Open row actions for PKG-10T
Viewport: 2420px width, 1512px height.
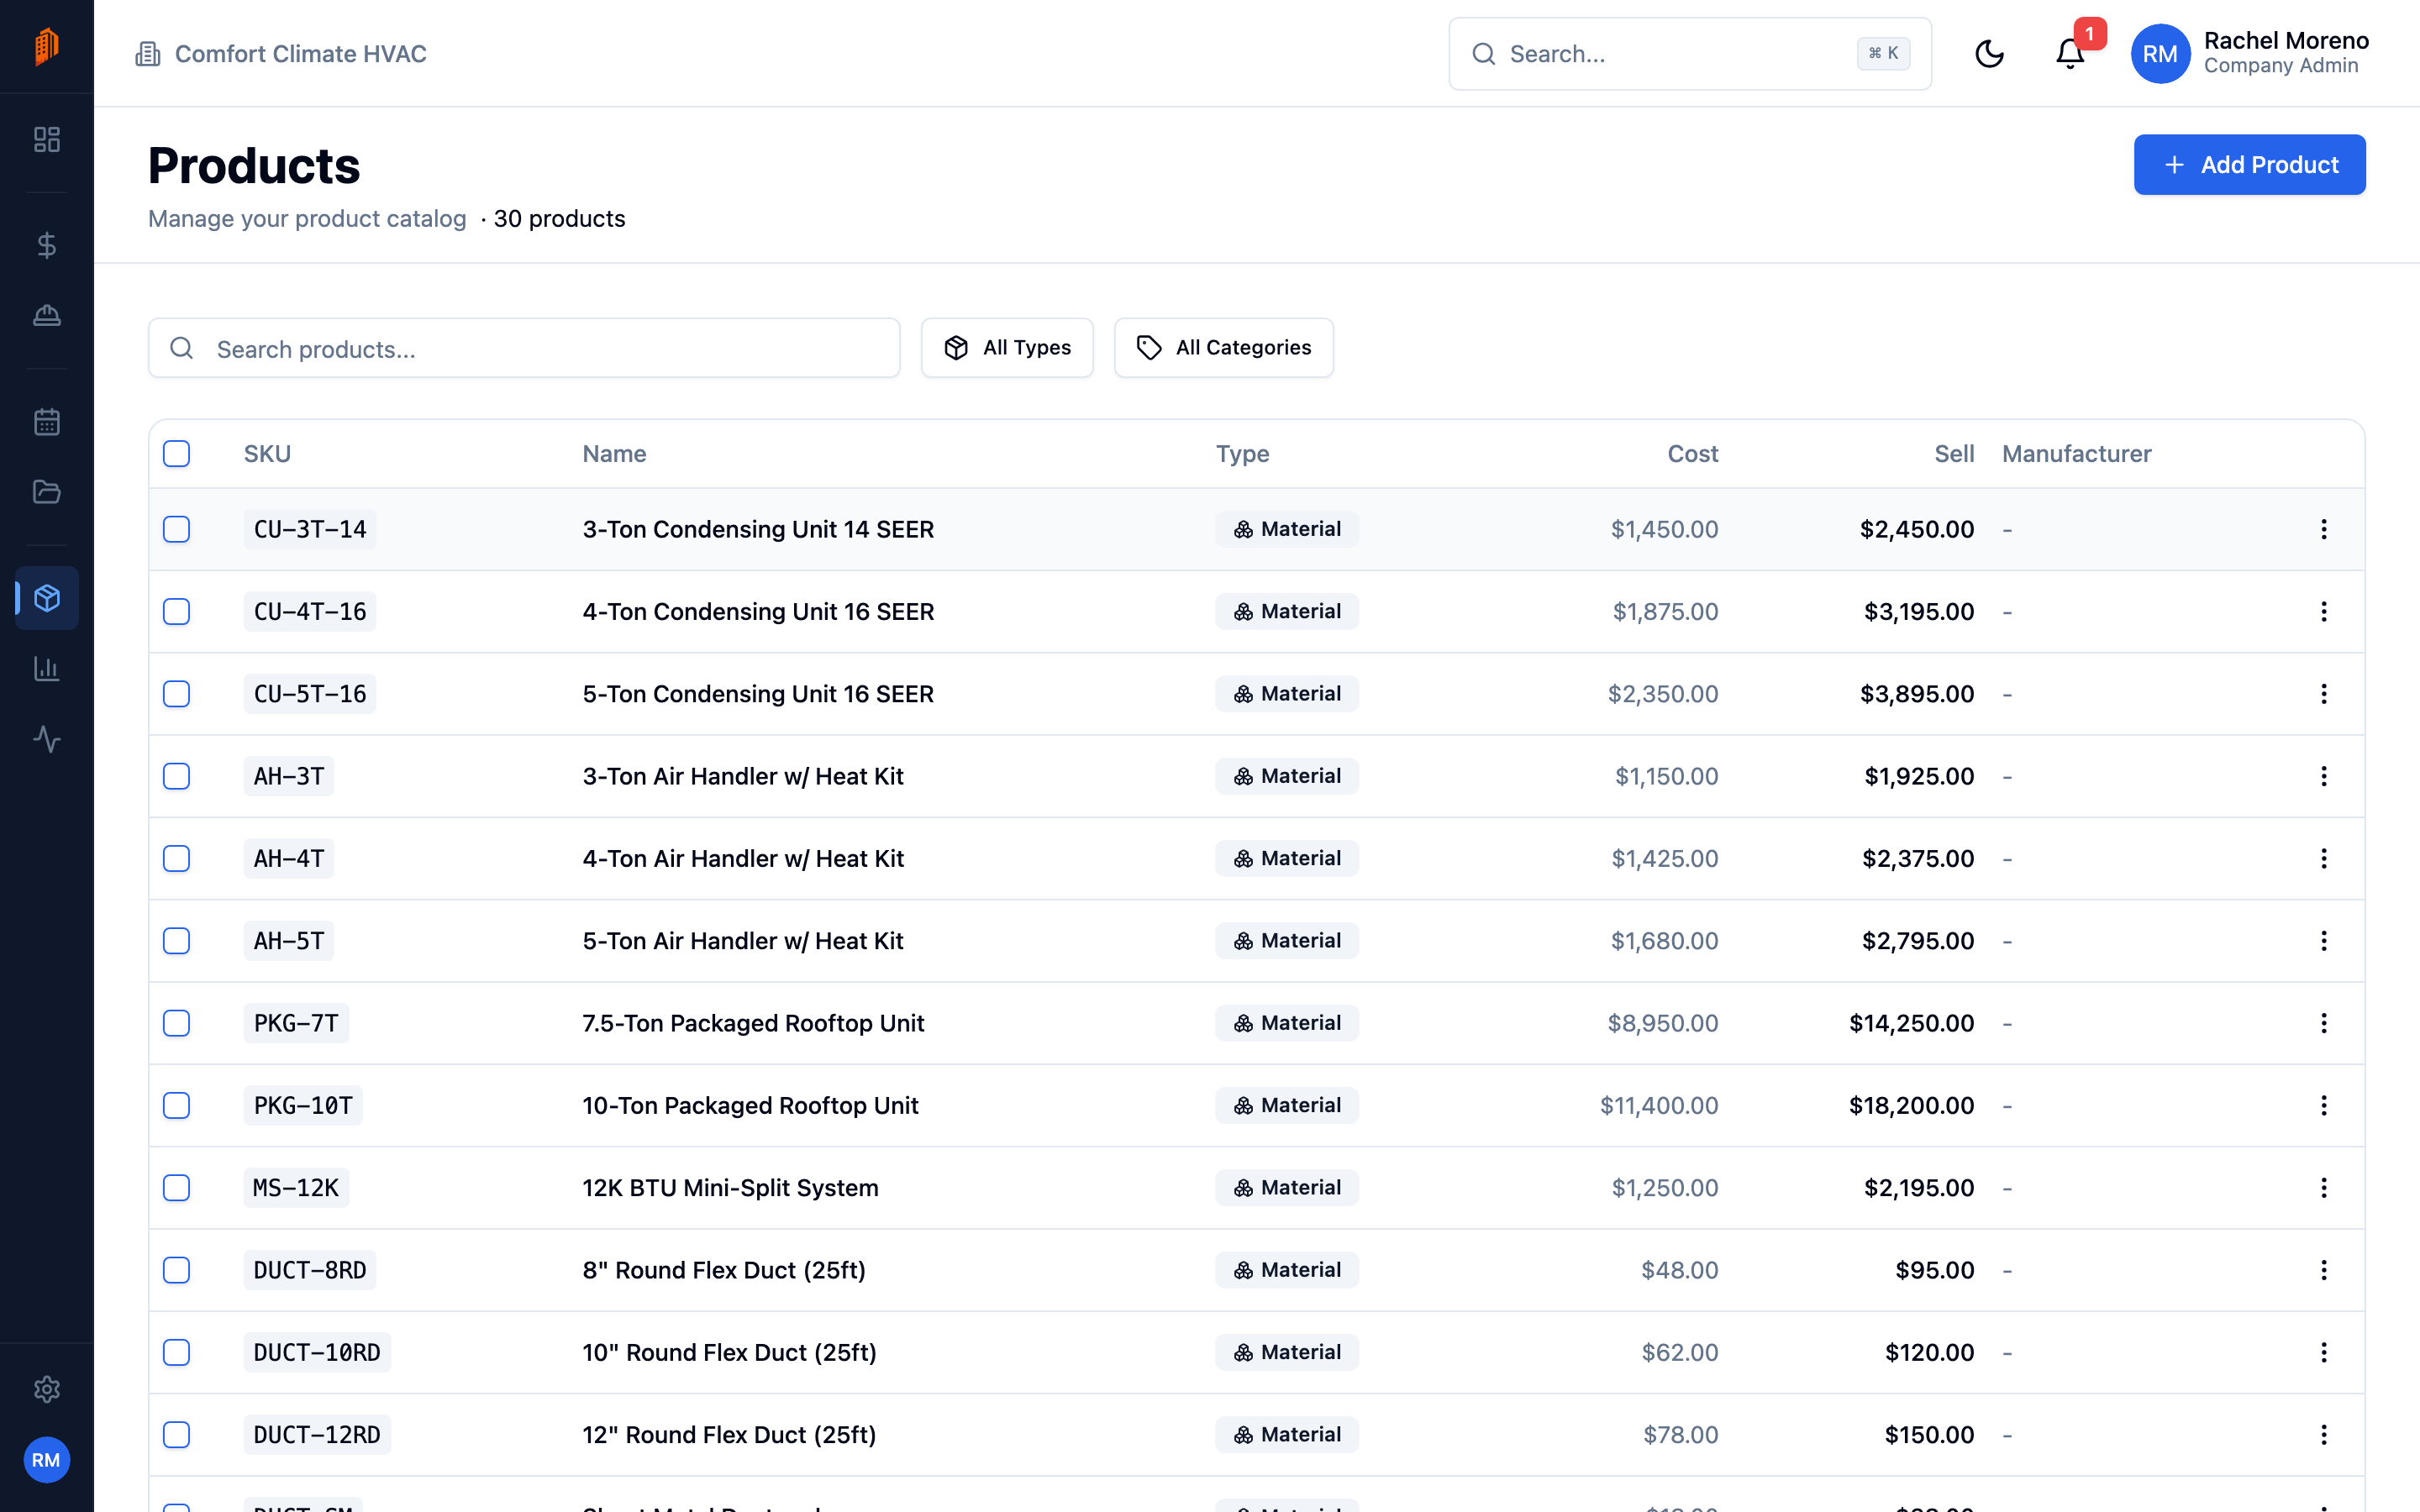coord(2323,1105)
